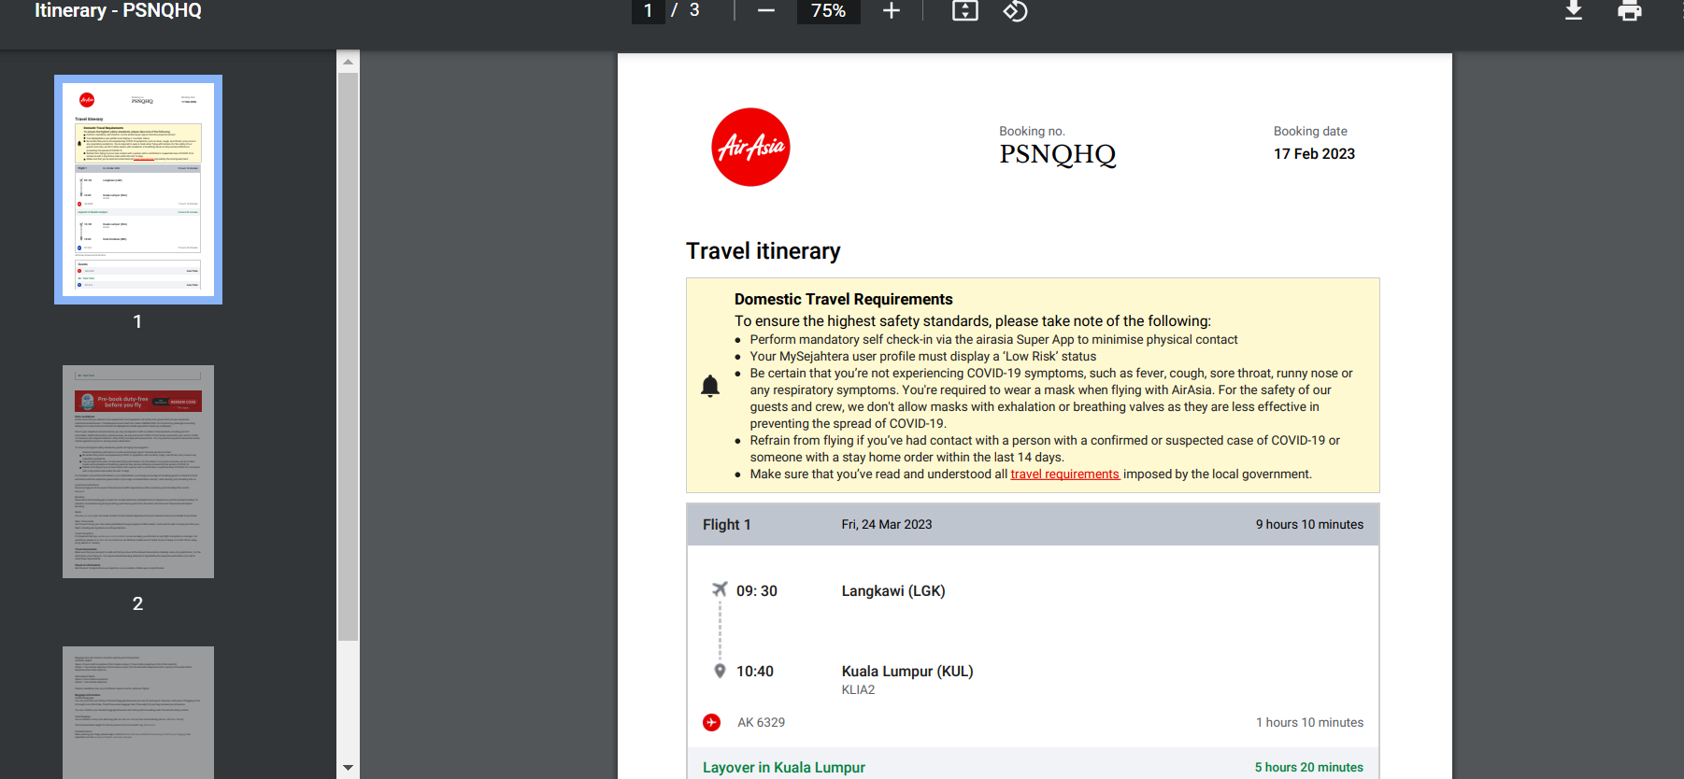Screen dimensions: 1684x779
Task: Click departure time 09: 30
Action: click(757, 591)
